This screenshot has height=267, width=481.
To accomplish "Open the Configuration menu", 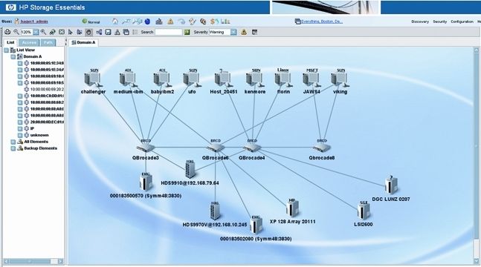I will tap(462, 22).
